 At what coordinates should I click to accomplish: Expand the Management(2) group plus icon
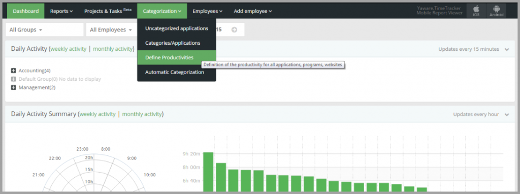pyautogui.click(x=13, y=87)
